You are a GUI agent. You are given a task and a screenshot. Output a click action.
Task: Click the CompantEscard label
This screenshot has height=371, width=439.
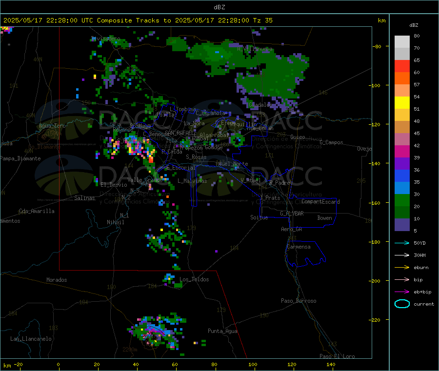pyautogui.click(x=320, y=202)
